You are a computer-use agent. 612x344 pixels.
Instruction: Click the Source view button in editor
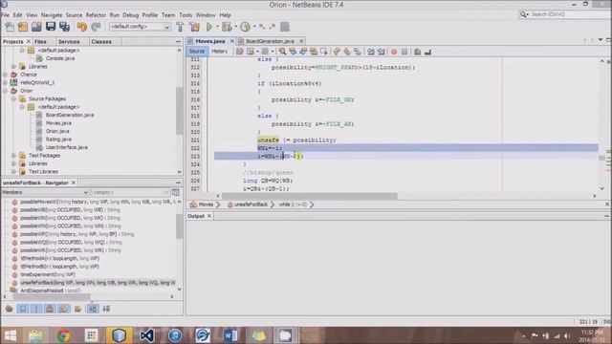pos(197,51)
